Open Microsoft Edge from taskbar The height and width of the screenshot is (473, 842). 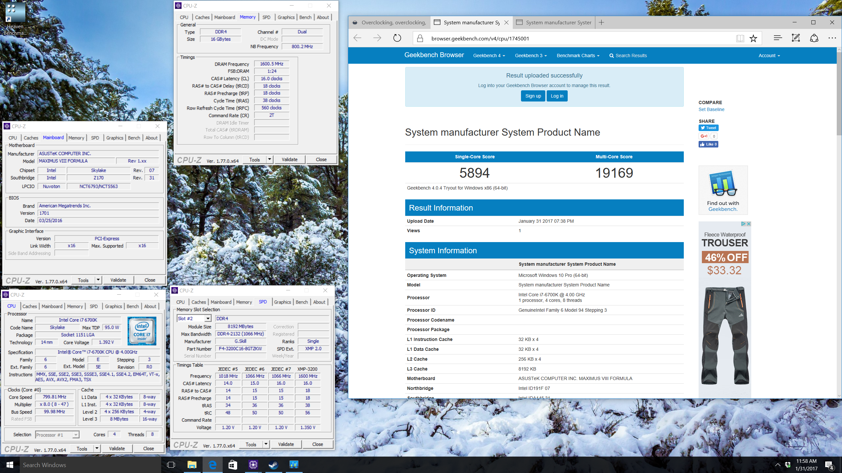[x=212, y=465]
